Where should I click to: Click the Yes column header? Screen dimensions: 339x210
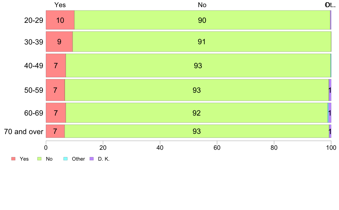[60, 5]
